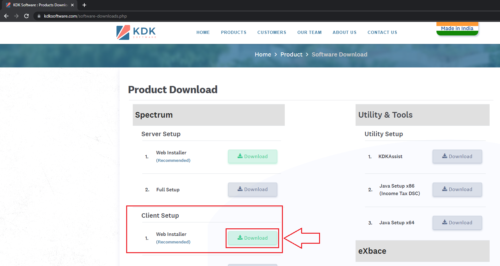The image size is (500, 266).
Task: Open the OUR TEAM menu item
Action: click(x=309, y=32)
